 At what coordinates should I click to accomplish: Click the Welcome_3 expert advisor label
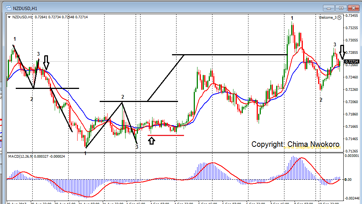tap(328, 18)
